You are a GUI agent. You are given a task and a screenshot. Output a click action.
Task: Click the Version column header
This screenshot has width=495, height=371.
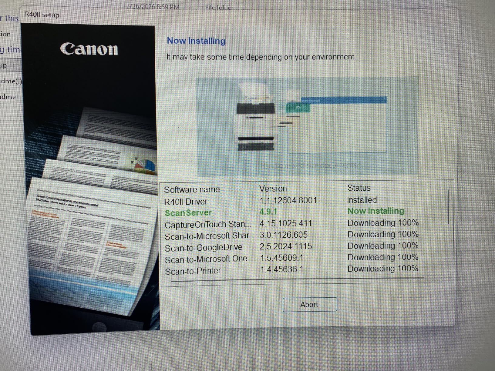[x=273, y=189]
